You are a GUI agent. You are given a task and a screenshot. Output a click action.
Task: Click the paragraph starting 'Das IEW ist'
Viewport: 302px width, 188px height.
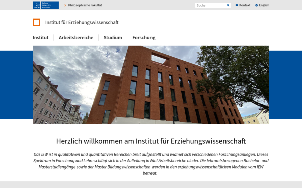click(151, 164)
